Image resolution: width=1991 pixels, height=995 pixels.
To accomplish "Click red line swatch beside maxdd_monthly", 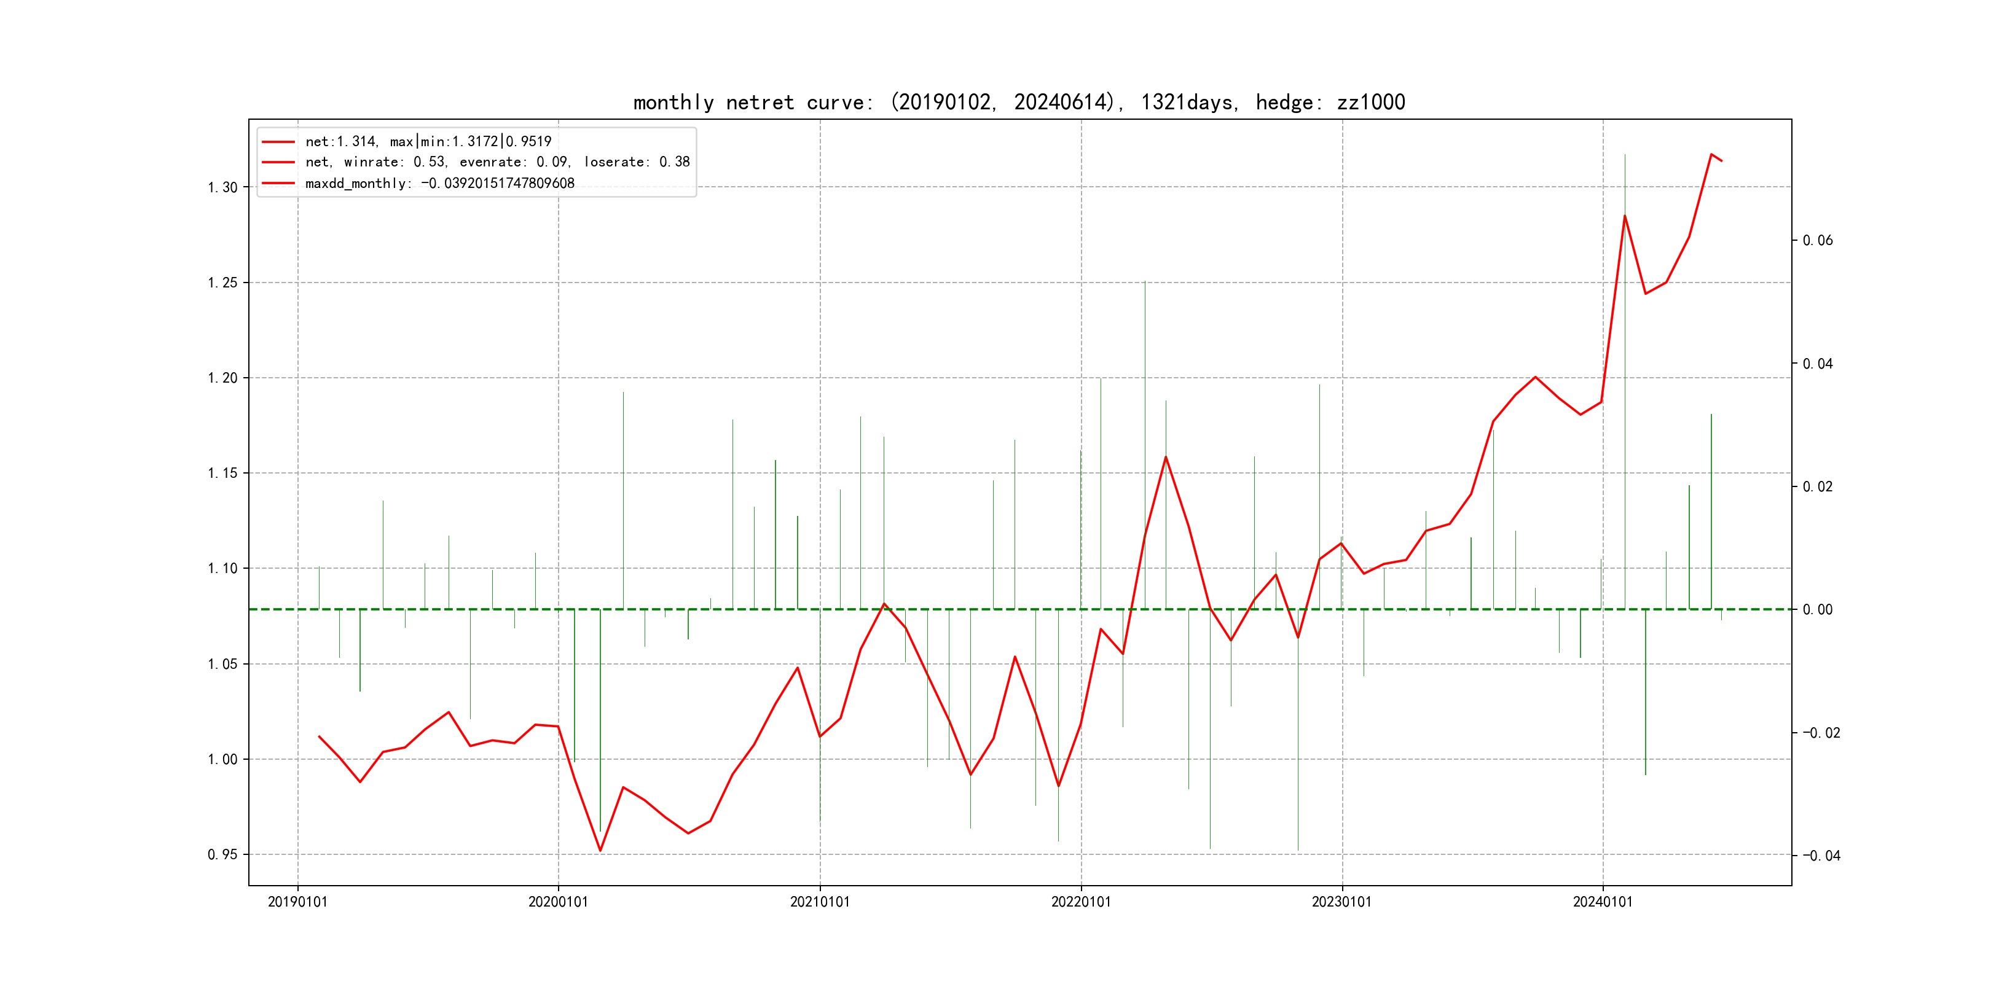I will (278, 183).
